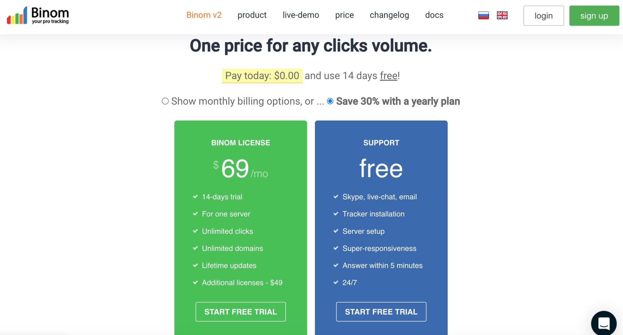Select Show monthly billing options
The width and height of the screenshot is (623, 335).
(x=165, y=101)
